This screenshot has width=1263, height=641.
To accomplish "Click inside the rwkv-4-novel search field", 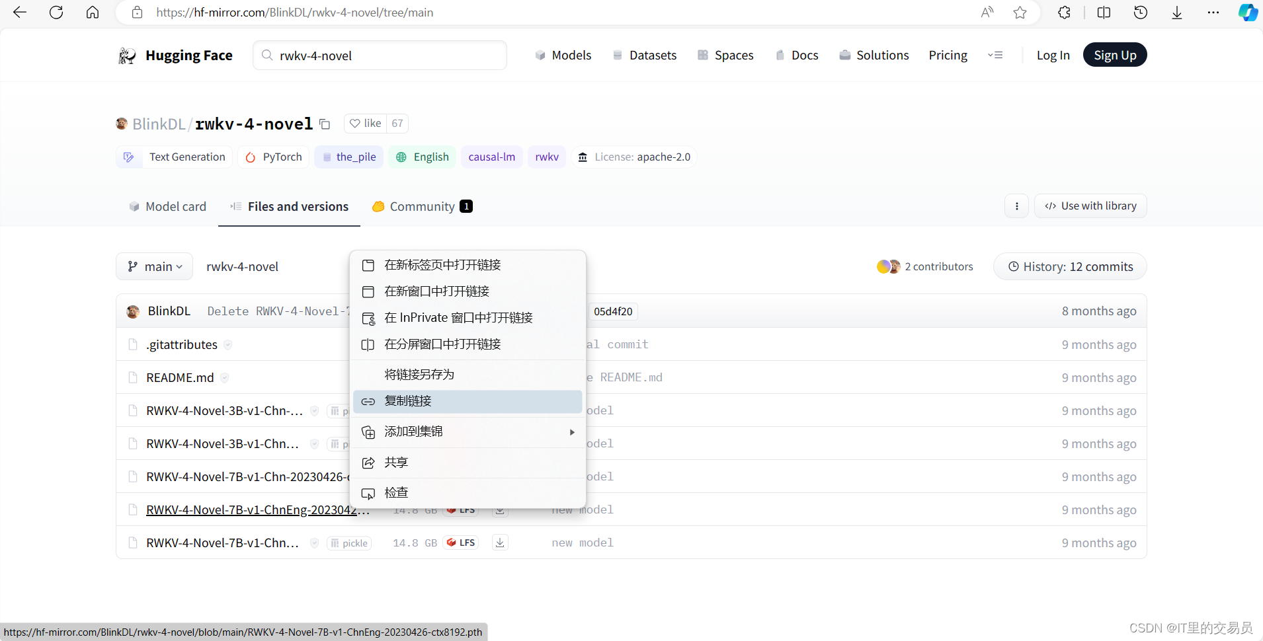I will coord(380,56).
